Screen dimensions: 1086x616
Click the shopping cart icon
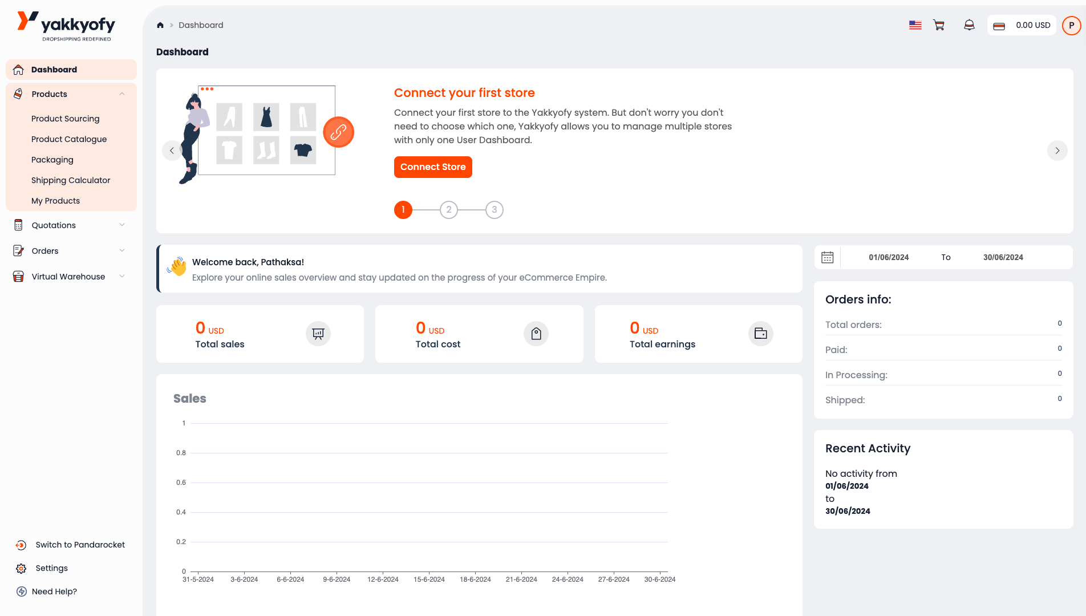(938, 25)
